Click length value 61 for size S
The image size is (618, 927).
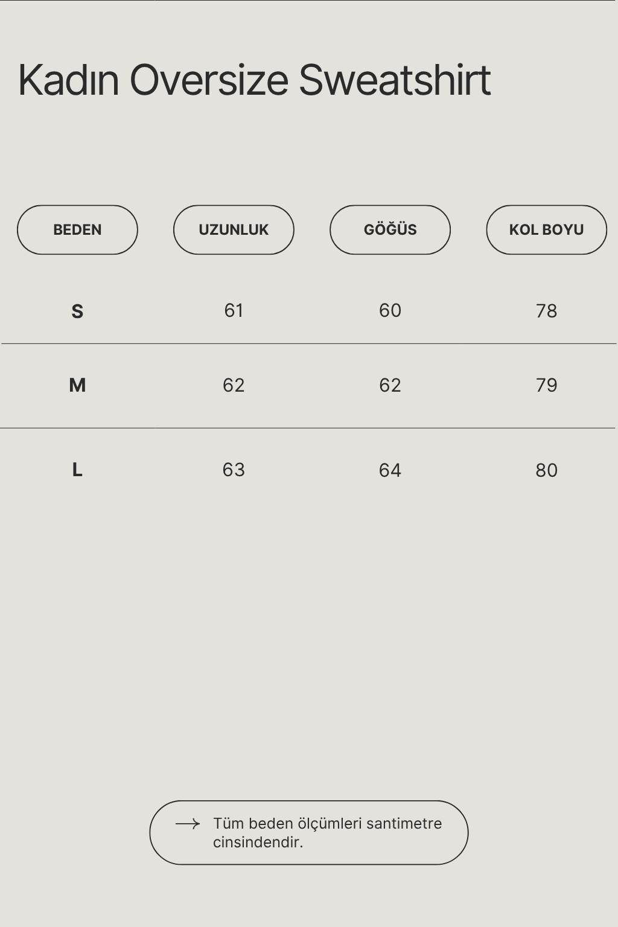coord(234,310)
